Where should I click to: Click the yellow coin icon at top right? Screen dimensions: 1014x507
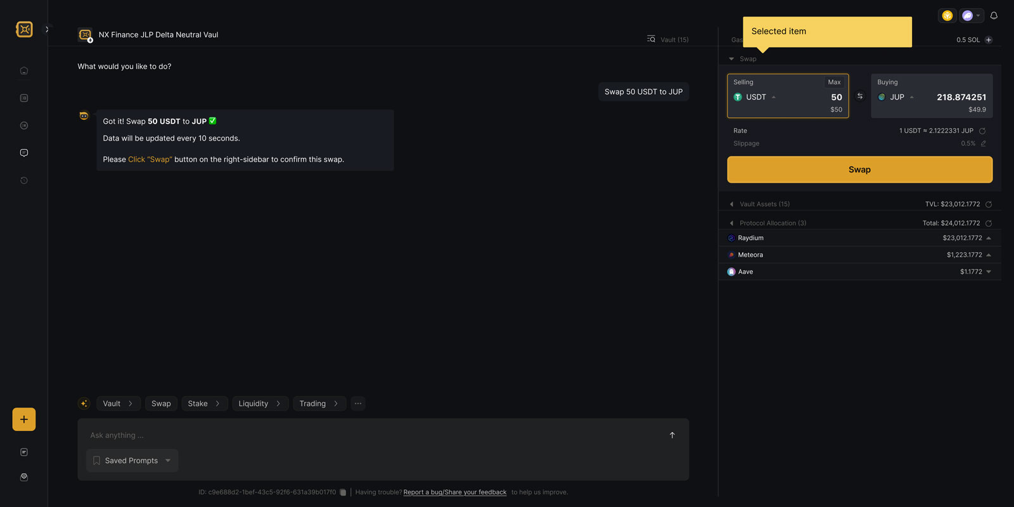(947, 16)
